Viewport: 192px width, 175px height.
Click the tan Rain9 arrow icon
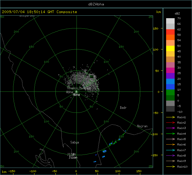170,161
